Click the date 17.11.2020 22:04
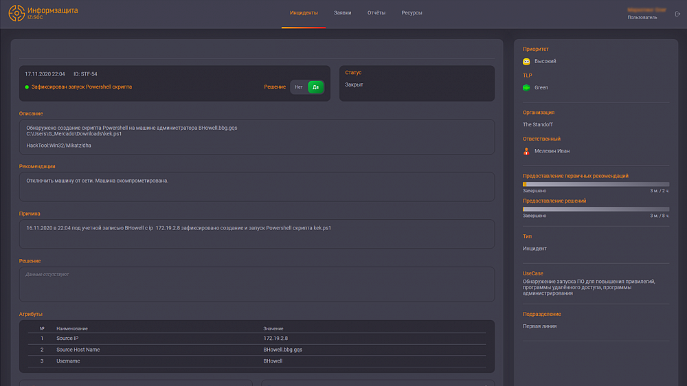This screenshot has height=386, width=687. tap(45, 74)
